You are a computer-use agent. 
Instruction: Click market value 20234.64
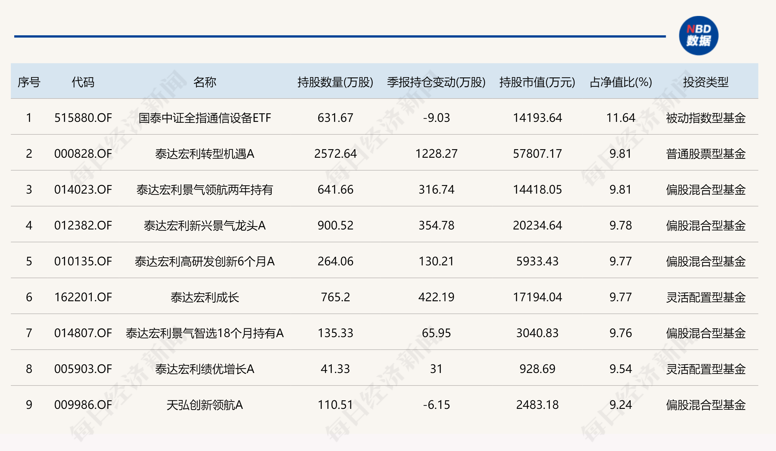537,225
